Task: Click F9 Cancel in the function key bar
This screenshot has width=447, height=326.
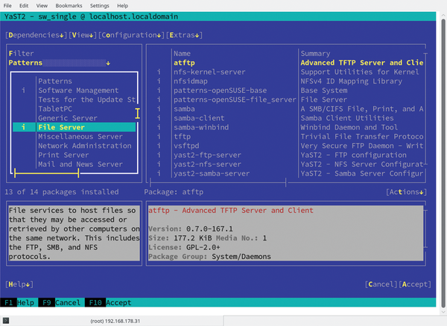Action: [x=60, y=302]
